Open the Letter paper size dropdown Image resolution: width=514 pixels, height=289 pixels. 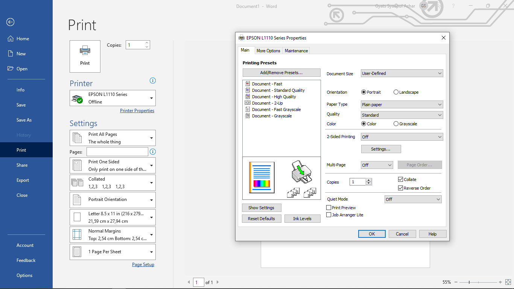click(113, 218)
